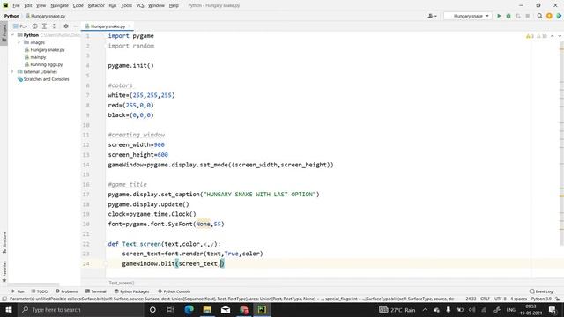Screen dimensions: 564x317
Task: Click the Text_screen() breadcrumb below editor
Action: (122, 283)
